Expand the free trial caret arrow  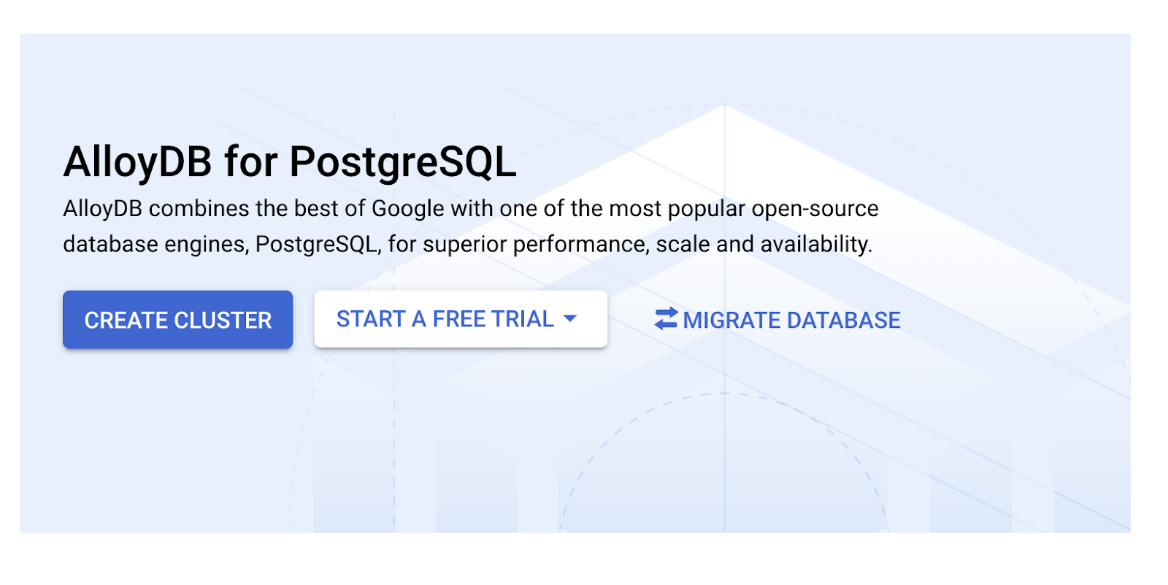click(x=571, y=319)
